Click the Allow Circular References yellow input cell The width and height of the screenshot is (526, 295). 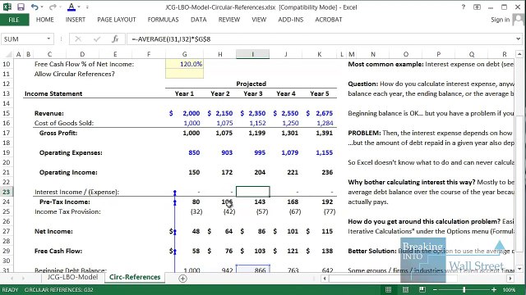click(x=184, y=74)
